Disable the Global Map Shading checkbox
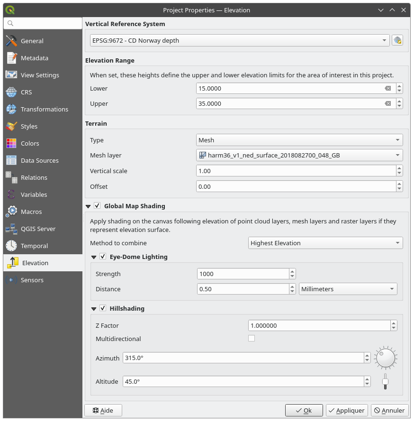Screen dimensions: 414x425 (x=97, y=206)
